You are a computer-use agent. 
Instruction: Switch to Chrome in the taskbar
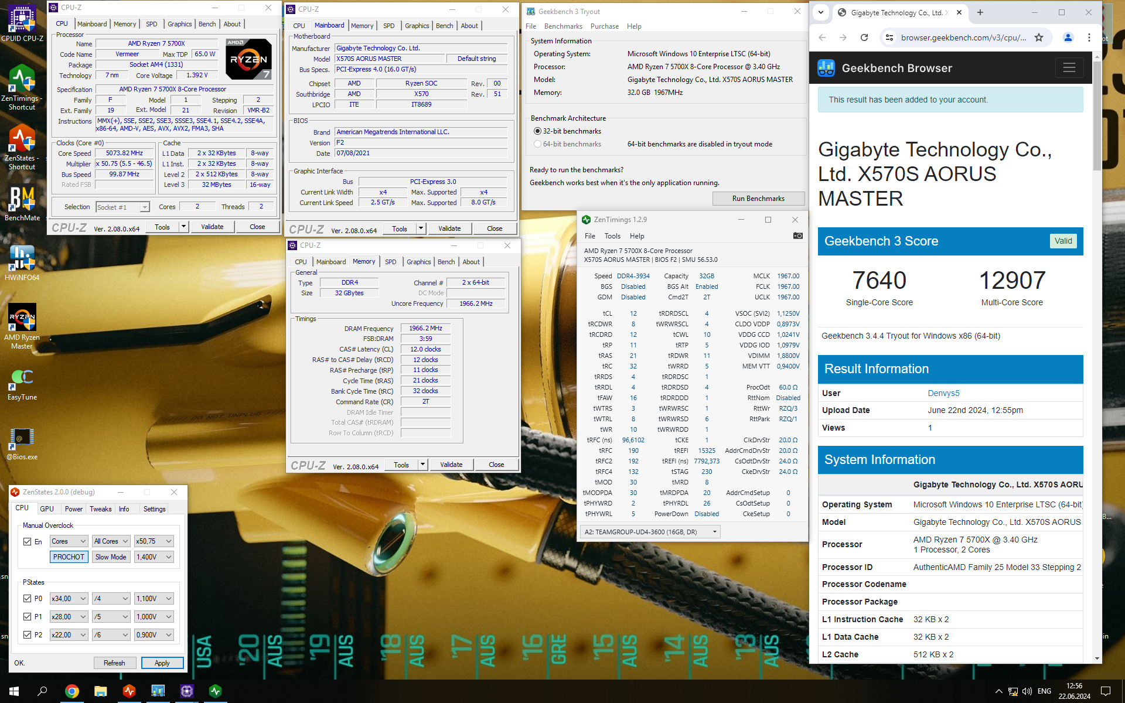click(71, 691)
